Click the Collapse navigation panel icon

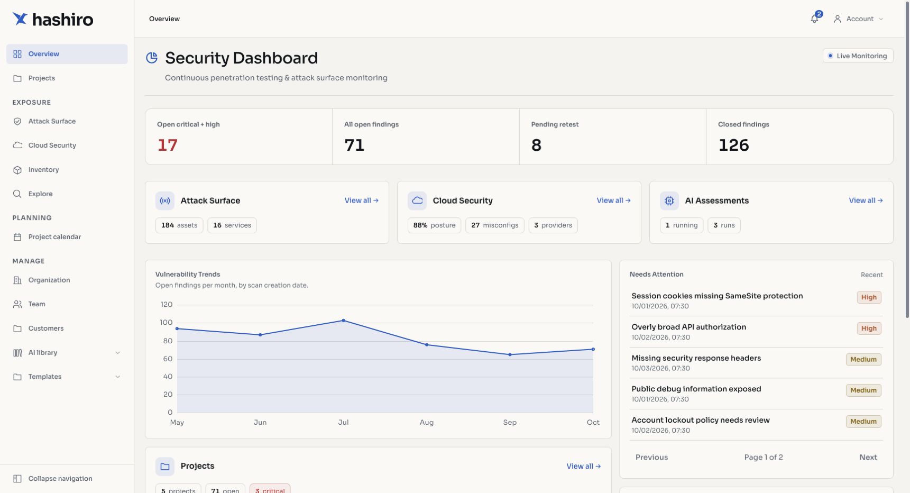(x=17, y=479)
